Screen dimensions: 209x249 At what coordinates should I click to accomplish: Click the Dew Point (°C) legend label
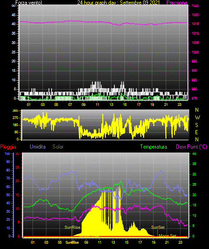click(x=192, y=147)
